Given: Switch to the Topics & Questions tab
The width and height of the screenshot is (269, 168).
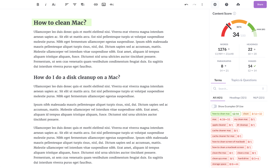Looking at the screenshot, I should click(x=244, y=80).
